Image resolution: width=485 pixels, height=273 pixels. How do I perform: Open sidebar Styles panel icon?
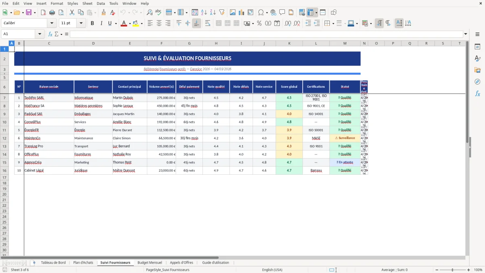[477, 58]
